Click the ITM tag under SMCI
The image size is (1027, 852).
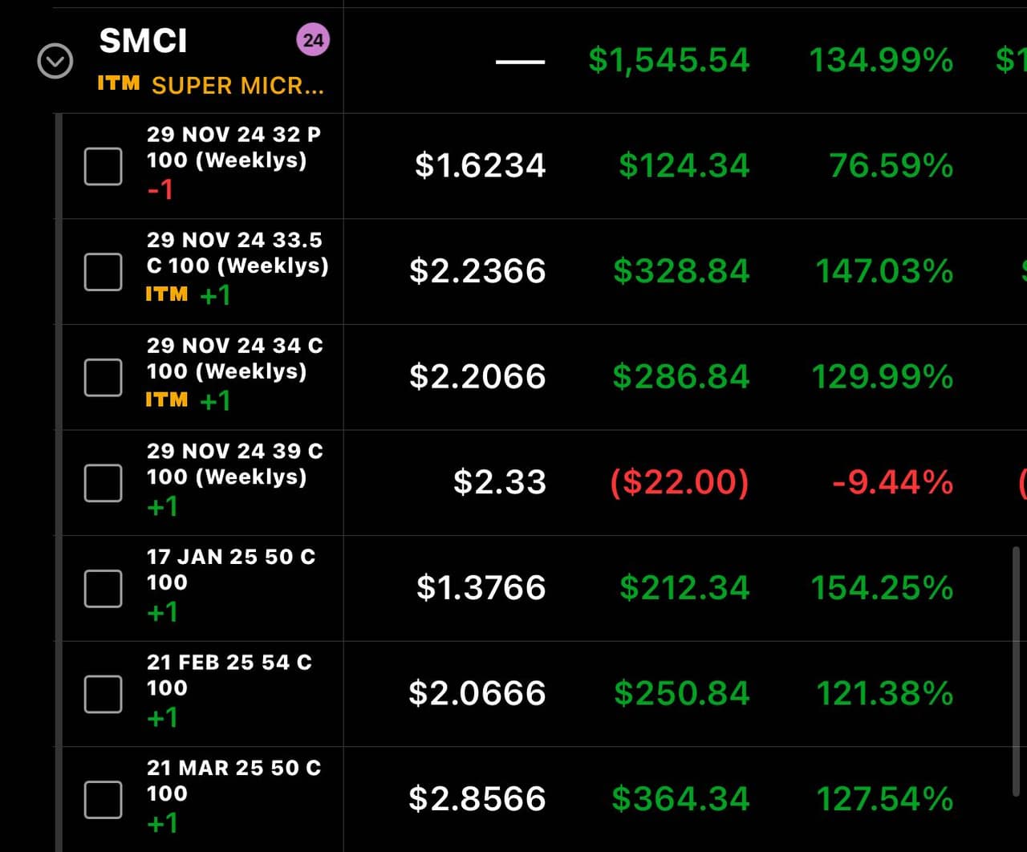pyautogui.click(x=118, y=83)
